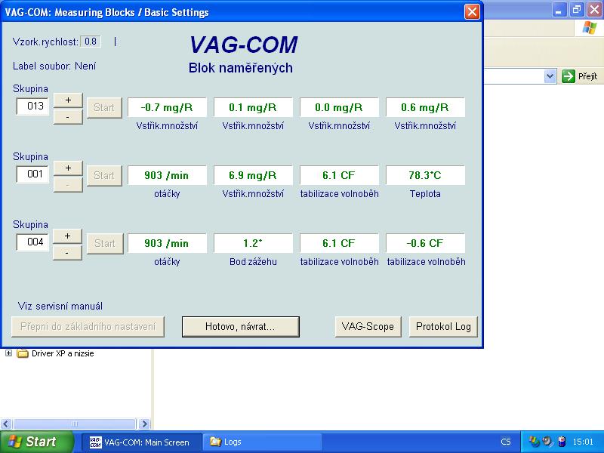Click the Skupina 004 group number field
The image size is (604, 453).
click(33, 242)
